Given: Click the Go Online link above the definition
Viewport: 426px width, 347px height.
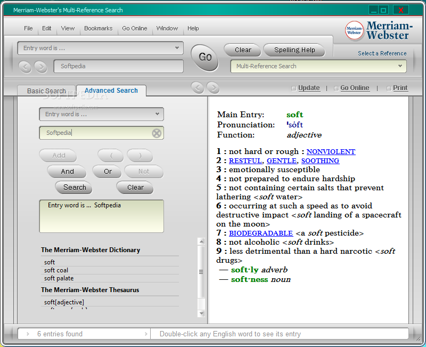Looking at the screenshot, I should (355, 88).
